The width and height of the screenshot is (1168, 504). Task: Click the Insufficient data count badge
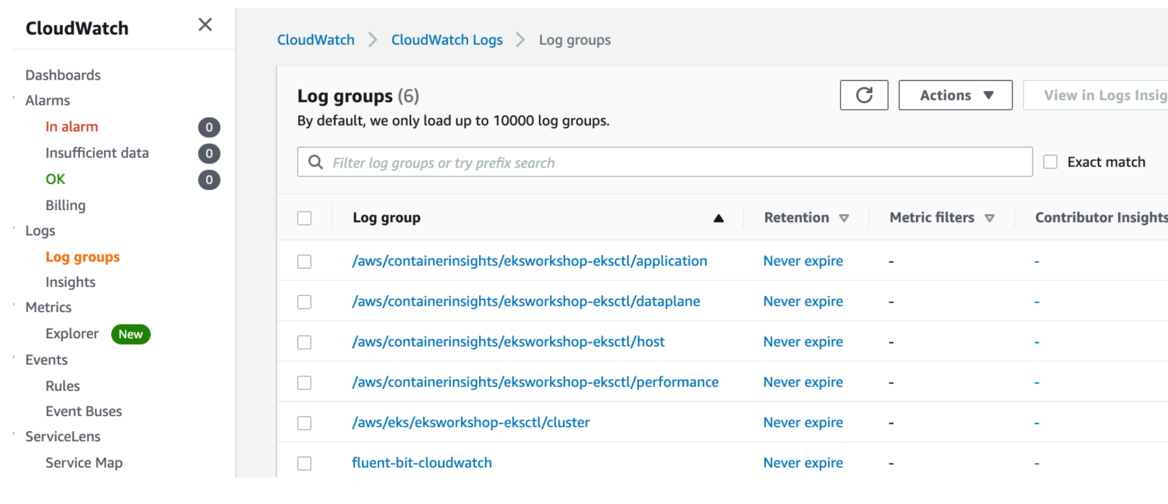209,154
